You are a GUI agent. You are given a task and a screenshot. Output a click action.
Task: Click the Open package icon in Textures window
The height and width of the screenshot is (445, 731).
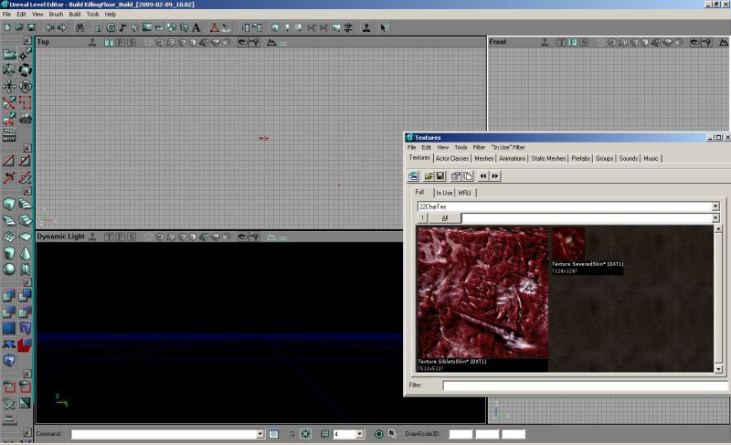point(428,176)
